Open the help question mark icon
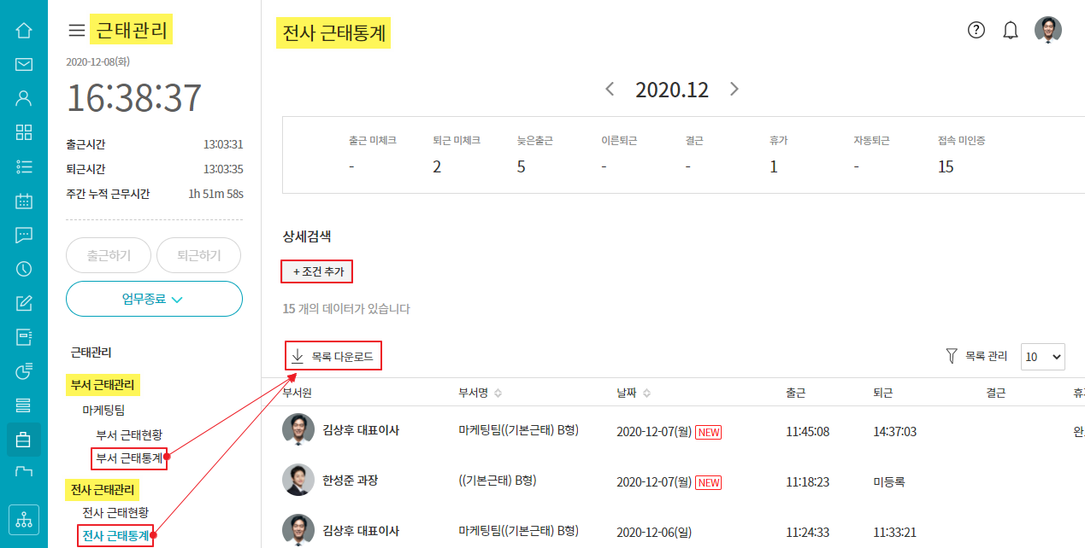The width and height of the screenshot is (1085, 548). click(976, 30)
